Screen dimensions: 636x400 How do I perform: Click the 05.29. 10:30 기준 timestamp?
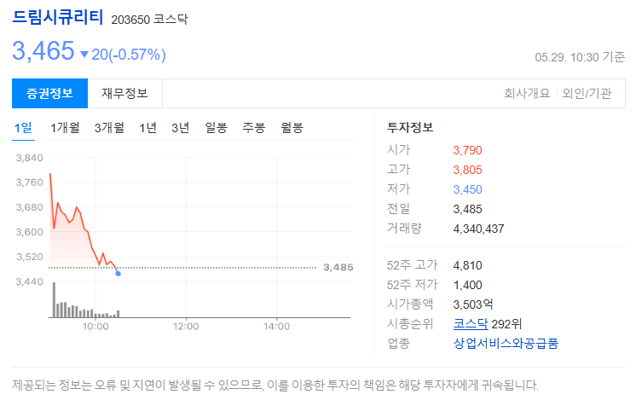580,57
